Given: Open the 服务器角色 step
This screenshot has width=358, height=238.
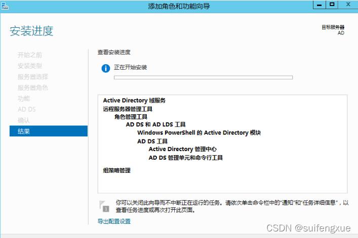Looking at the screenshot, I should coord(33,88).
